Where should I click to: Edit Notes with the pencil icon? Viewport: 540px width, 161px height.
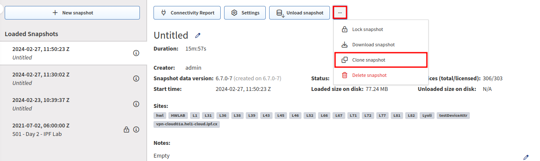pyautogui.click(x=526, y=157)
